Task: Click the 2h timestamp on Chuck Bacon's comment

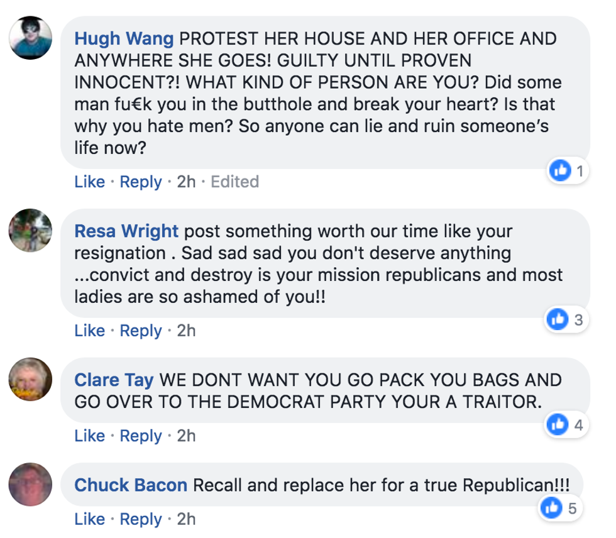Action: pyautogui.click(x=186, y=519)
